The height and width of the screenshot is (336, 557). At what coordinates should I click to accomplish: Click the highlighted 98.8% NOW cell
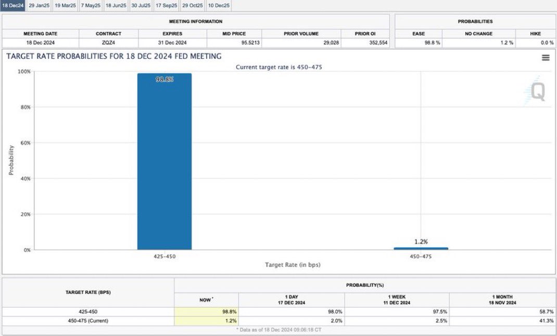point(206,312)
